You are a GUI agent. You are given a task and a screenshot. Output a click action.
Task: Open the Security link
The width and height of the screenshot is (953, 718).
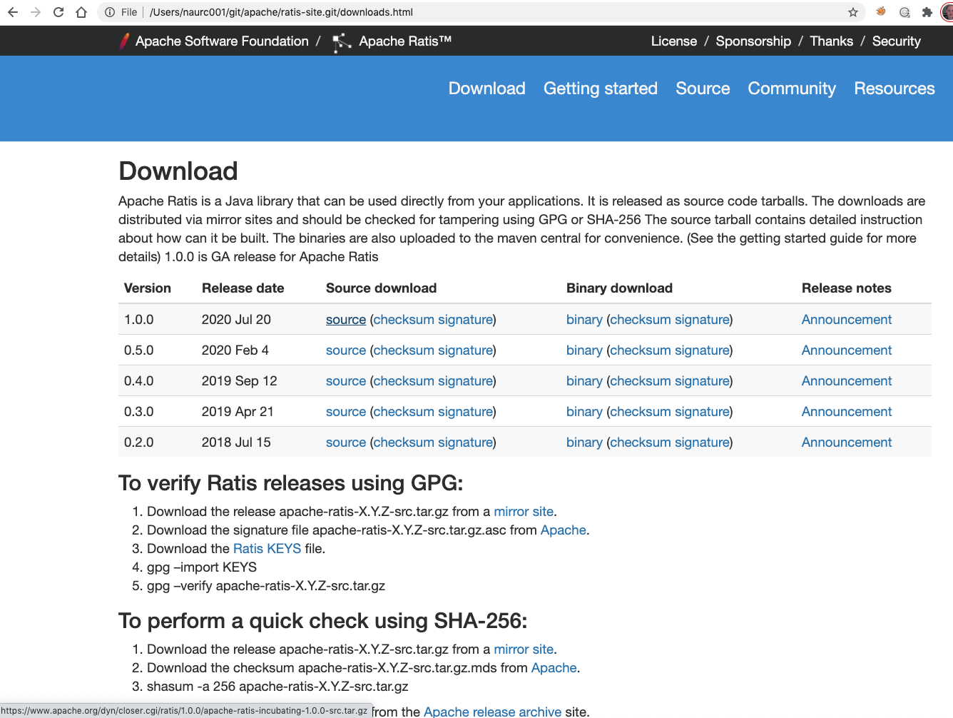click(897, 41)
